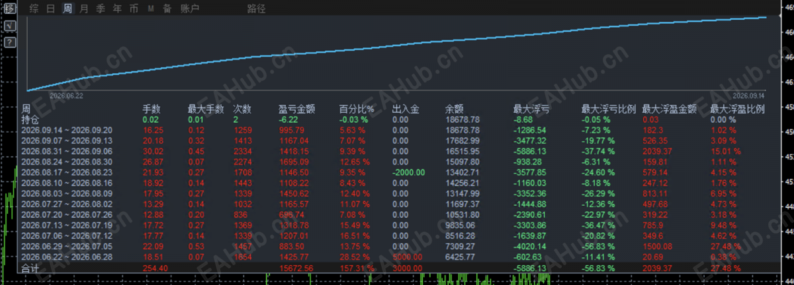This screenshot has height=285, width=794.
Task: Select week row 2026.07.27 ~ 2026.08.02
Action: [x=67, y=203]
